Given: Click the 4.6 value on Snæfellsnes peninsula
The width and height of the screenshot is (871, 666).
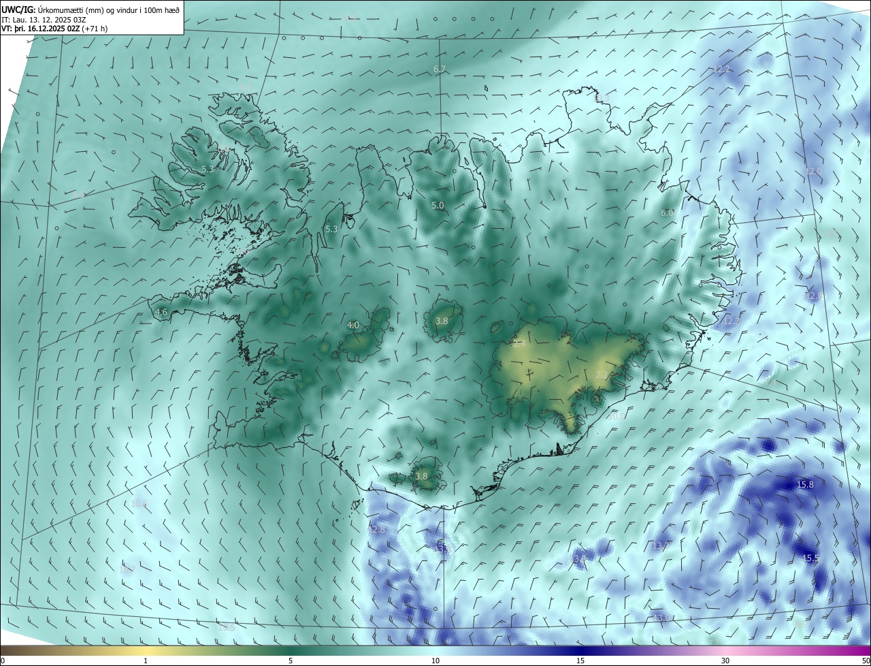Looking at the screenshot, I should pos(161,313).
